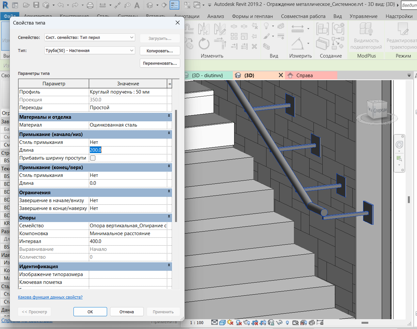417x329 pixels.
Task: Click the Rotate tool in Изменить panel
Action: [204, 43]
